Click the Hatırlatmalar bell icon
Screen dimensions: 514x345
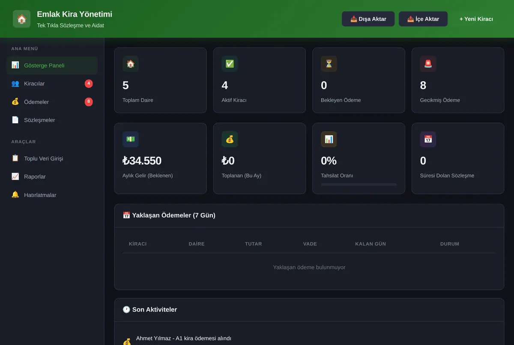[15, 195]
